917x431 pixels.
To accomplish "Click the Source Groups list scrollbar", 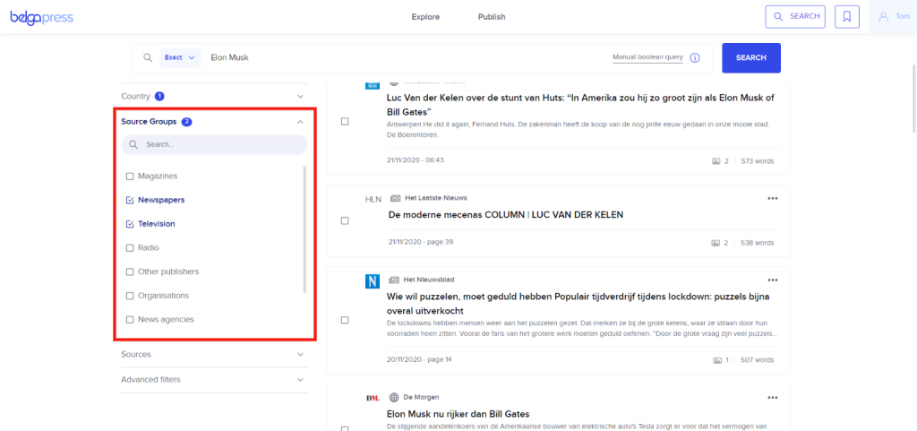I will click(x=304, y=229).
